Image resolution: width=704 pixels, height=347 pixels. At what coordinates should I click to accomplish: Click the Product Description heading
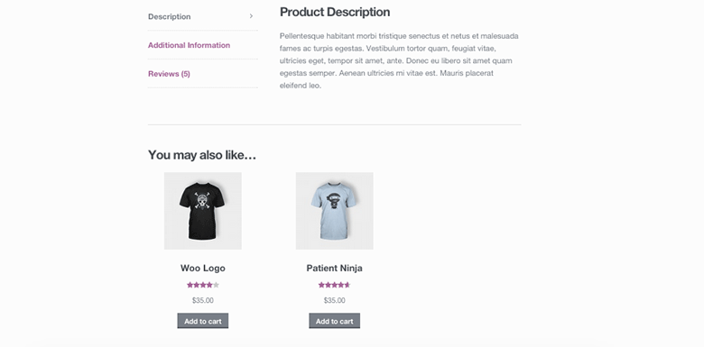click(x=335, y=12)
